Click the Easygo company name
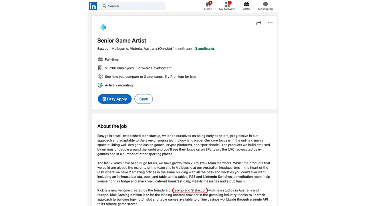 click(103, 49)
